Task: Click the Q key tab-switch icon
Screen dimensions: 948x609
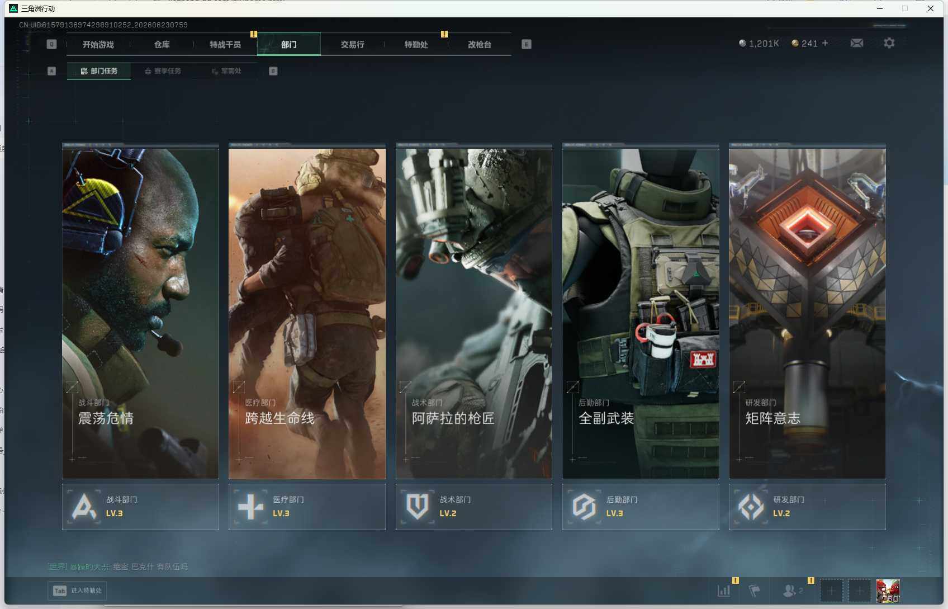Action: pyautogui.click(x=51, y=44)
